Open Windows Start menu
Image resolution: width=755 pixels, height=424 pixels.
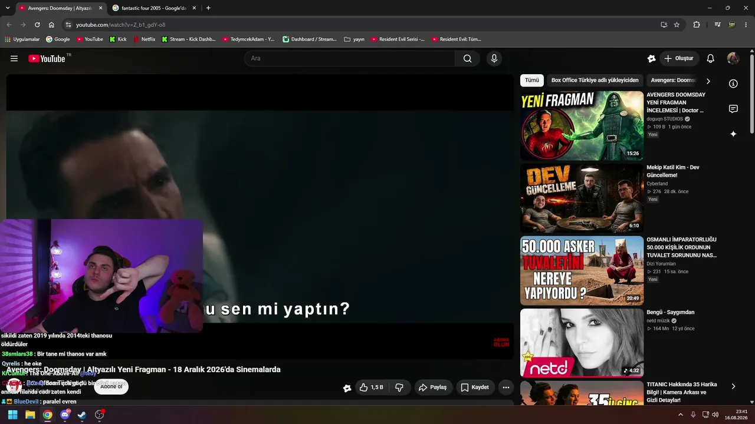(x=12, y=415)
